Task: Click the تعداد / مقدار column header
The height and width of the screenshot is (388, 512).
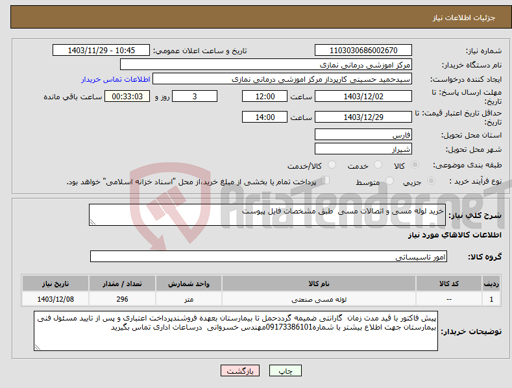Action: [122, 284]
